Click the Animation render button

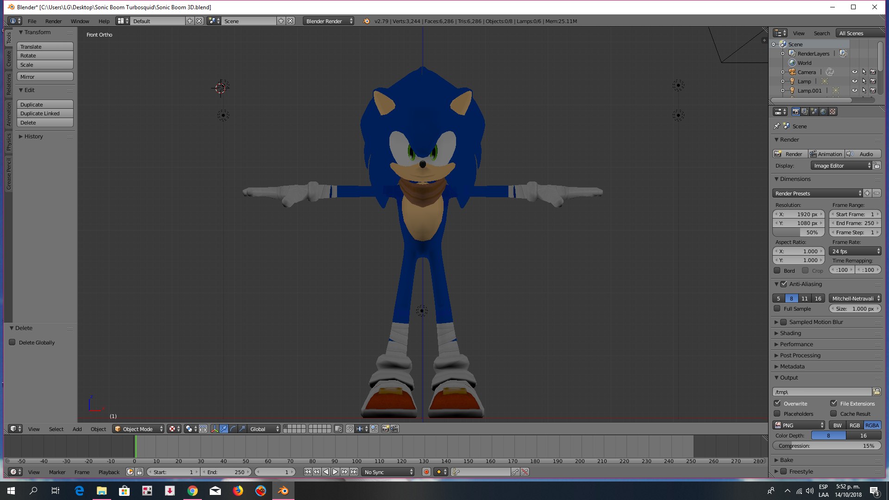pos(826,154)
